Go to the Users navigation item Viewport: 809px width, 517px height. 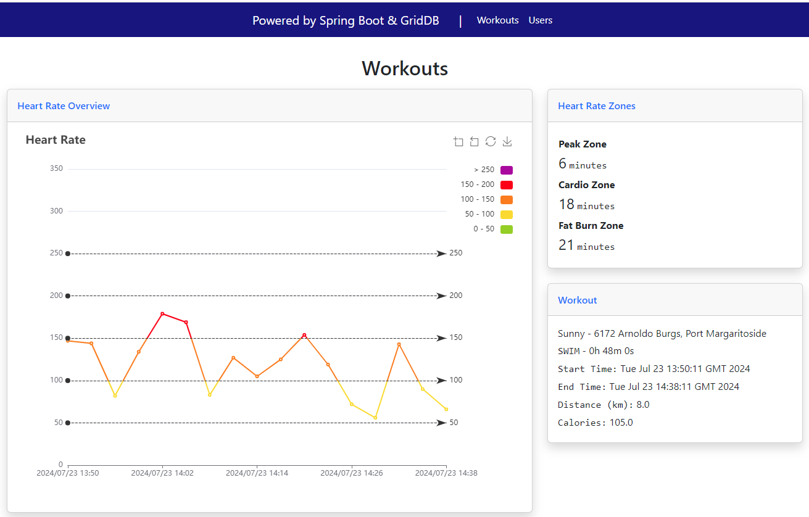point(540,20)
